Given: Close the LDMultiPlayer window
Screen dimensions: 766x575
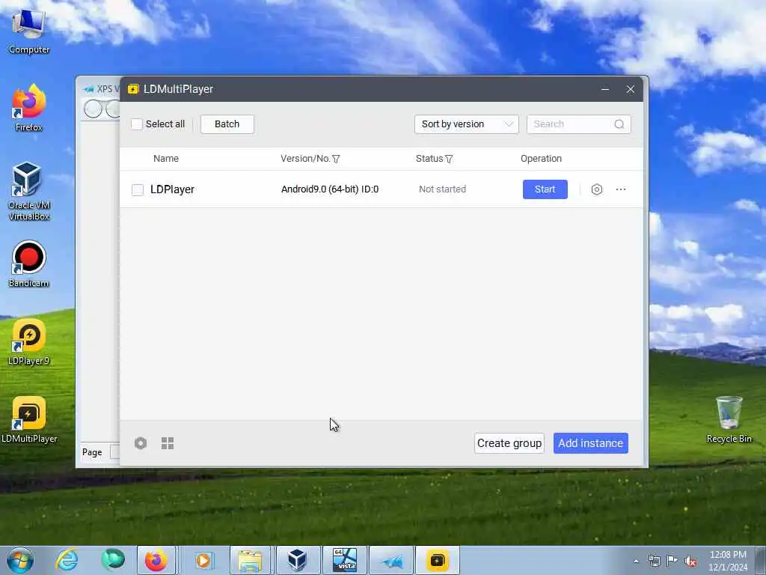Looking at the screenshot, I should [x=630, y=89].
